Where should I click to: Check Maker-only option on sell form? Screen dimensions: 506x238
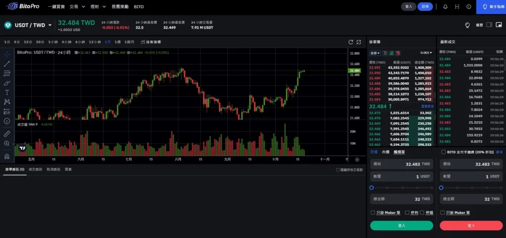442,212
